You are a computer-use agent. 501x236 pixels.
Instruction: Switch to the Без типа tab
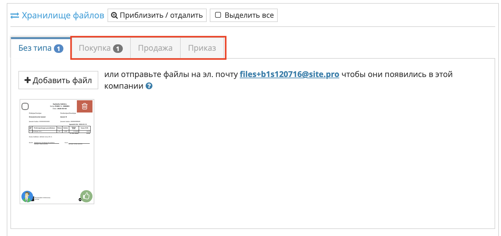[x=41, y=48]
